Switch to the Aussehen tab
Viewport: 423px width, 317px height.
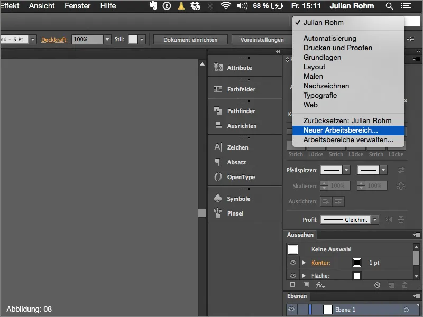click(x=300, y=235)
